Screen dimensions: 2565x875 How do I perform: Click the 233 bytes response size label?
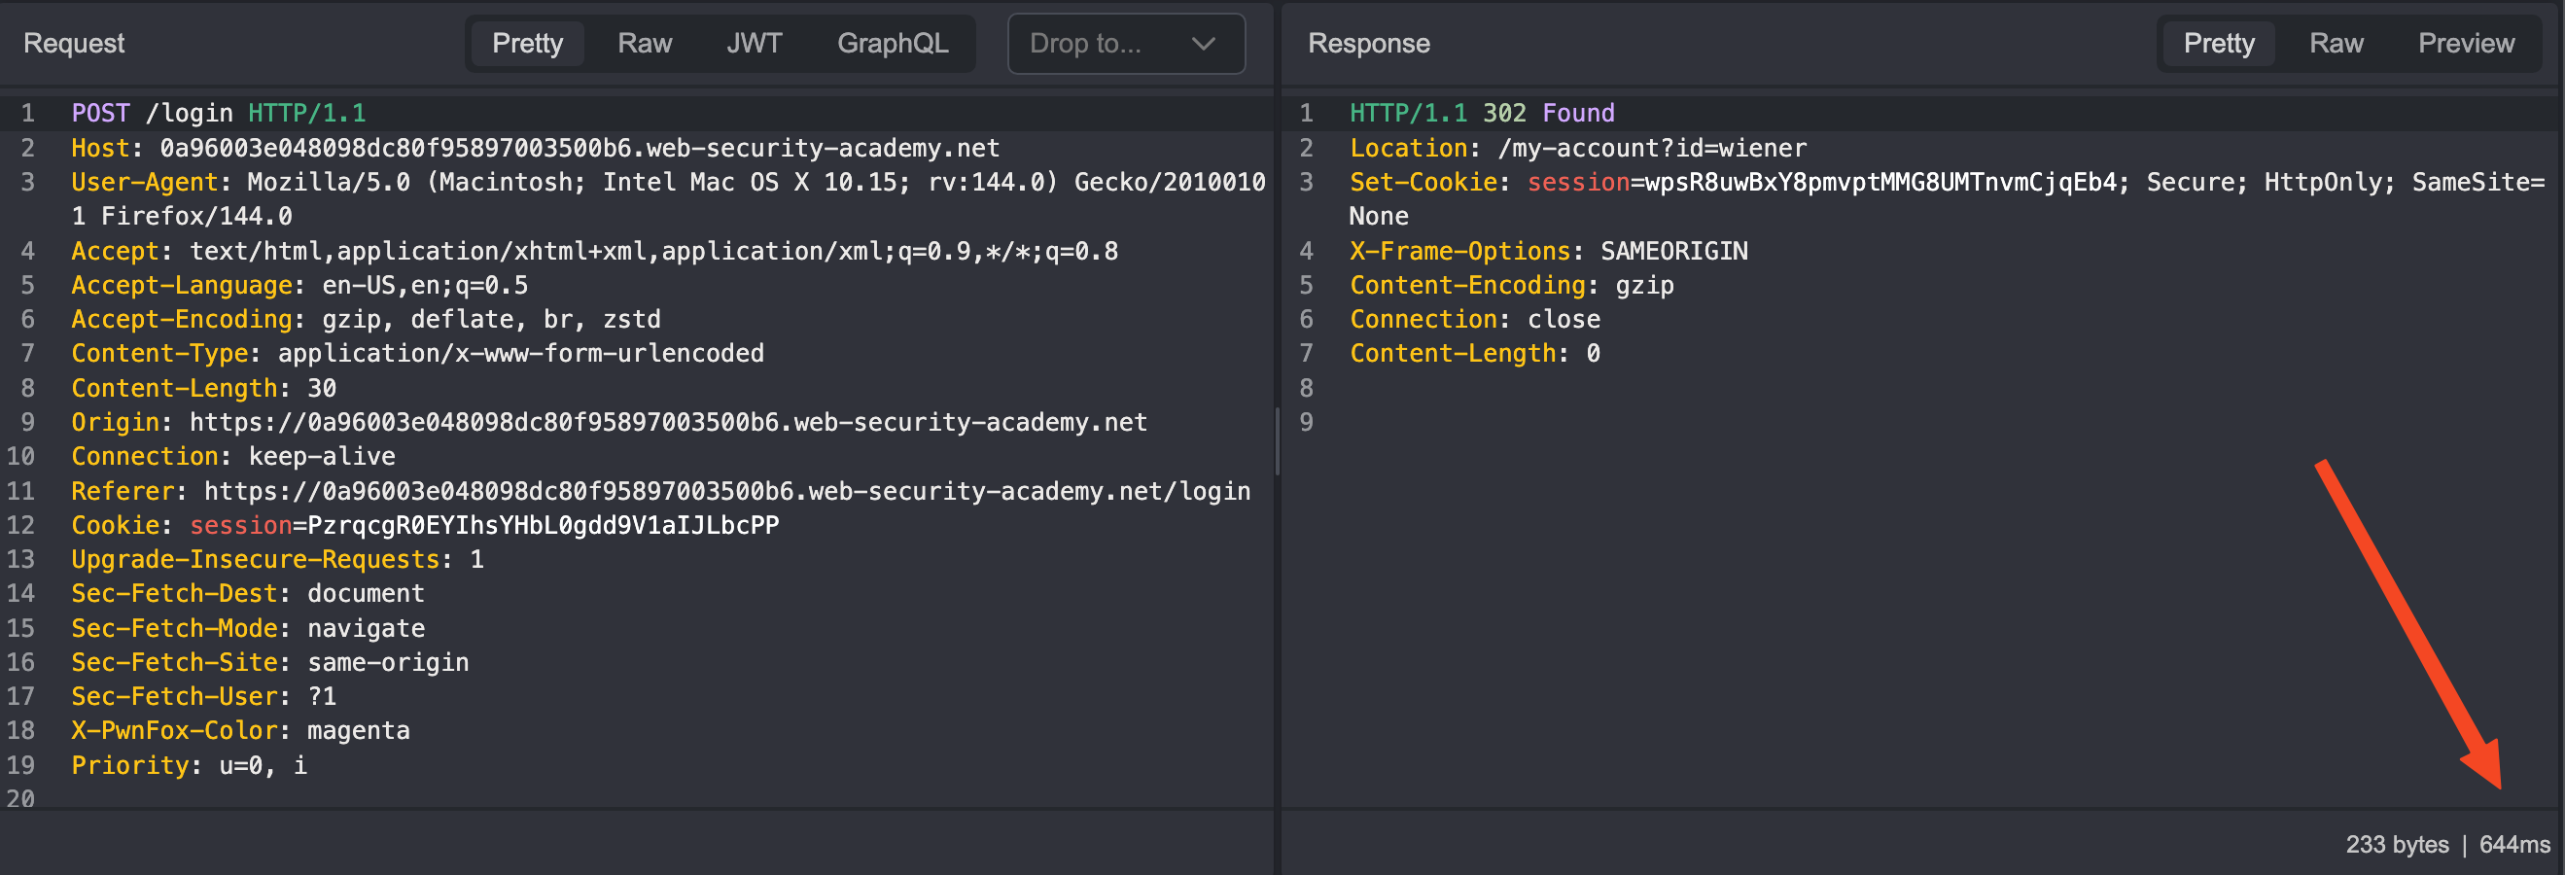tap(2396, 844)
